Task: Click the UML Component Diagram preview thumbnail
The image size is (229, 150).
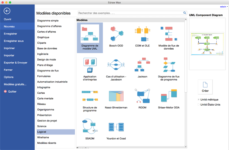Action: click(207, 44)
